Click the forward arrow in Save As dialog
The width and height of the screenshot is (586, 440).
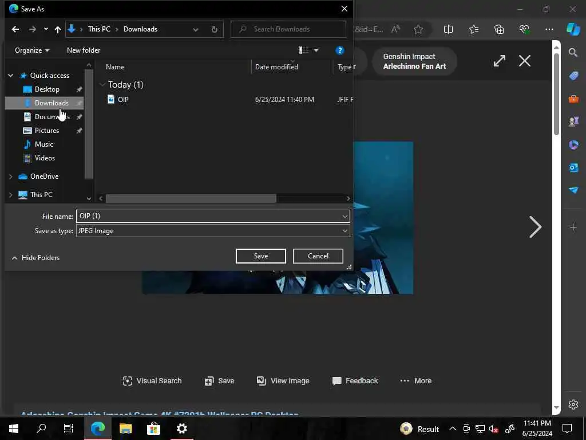point(33,29)
